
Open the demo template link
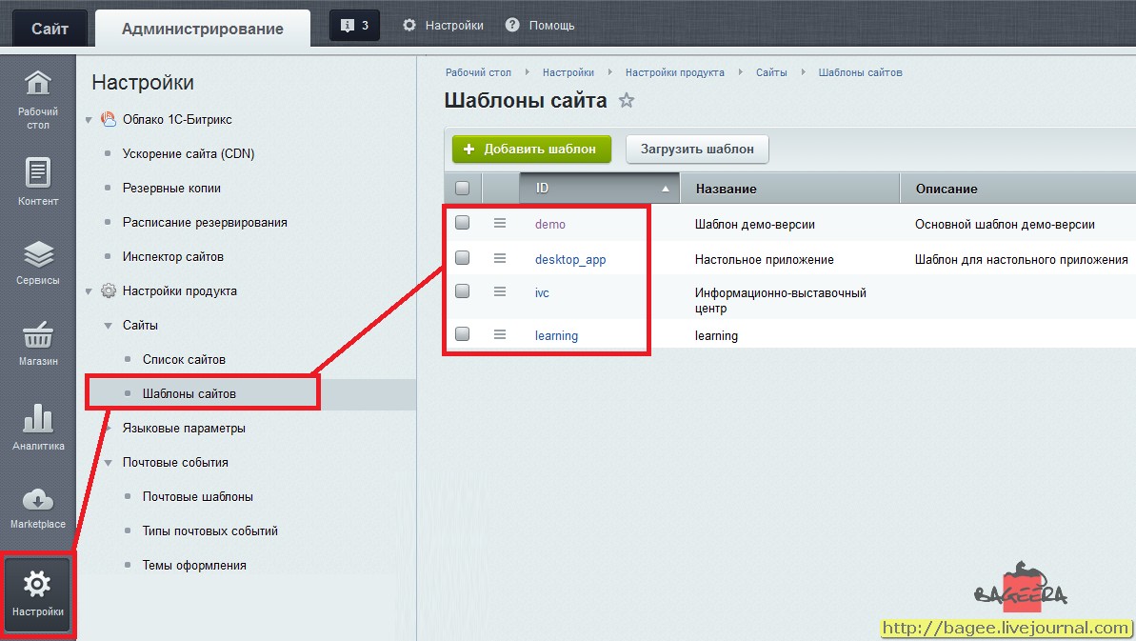pos(549,225)
